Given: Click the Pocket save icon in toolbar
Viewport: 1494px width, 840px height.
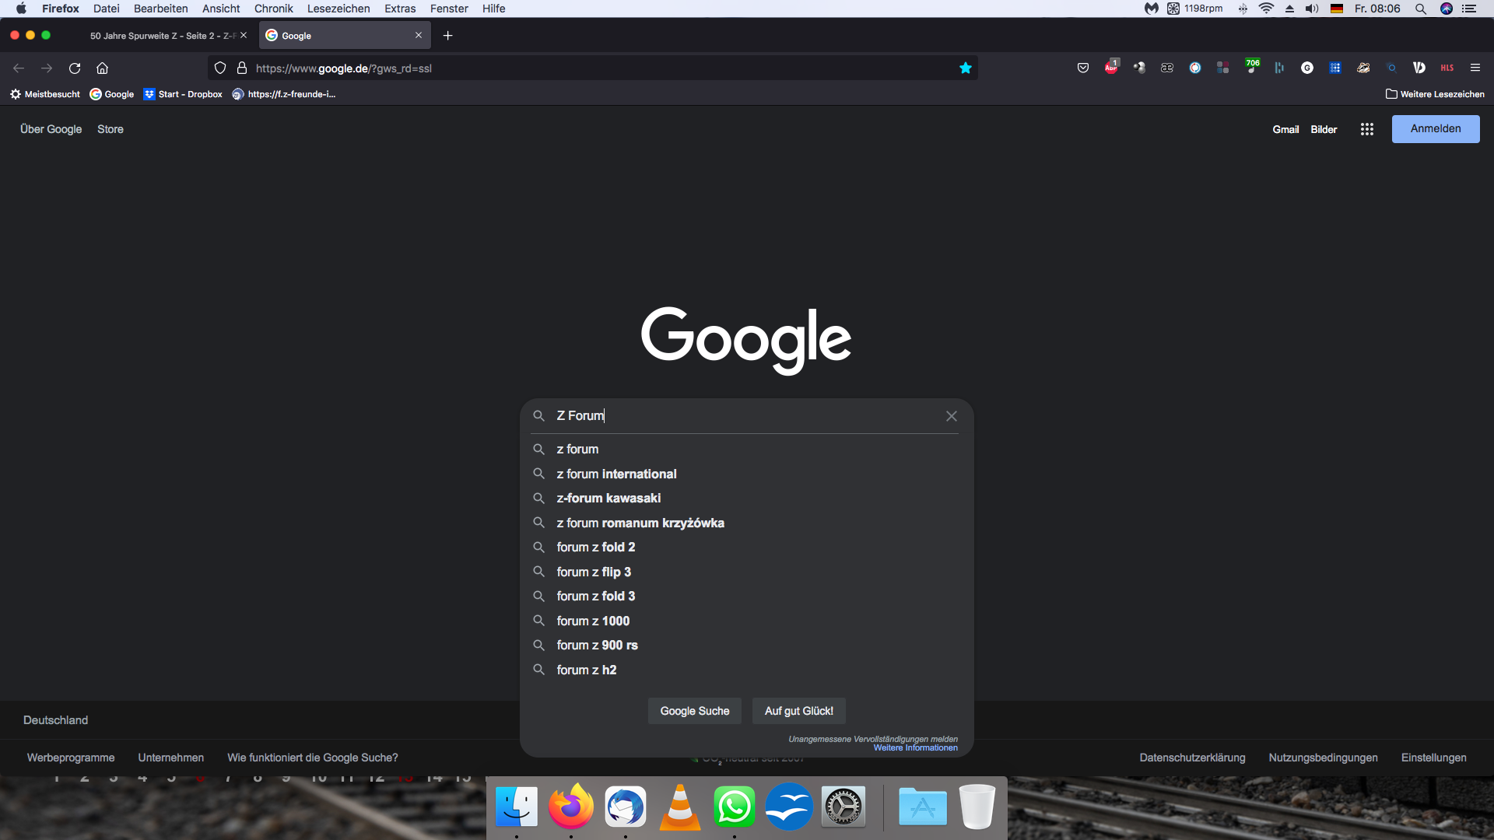Looking at the screenshot, I should point(1082,68).
